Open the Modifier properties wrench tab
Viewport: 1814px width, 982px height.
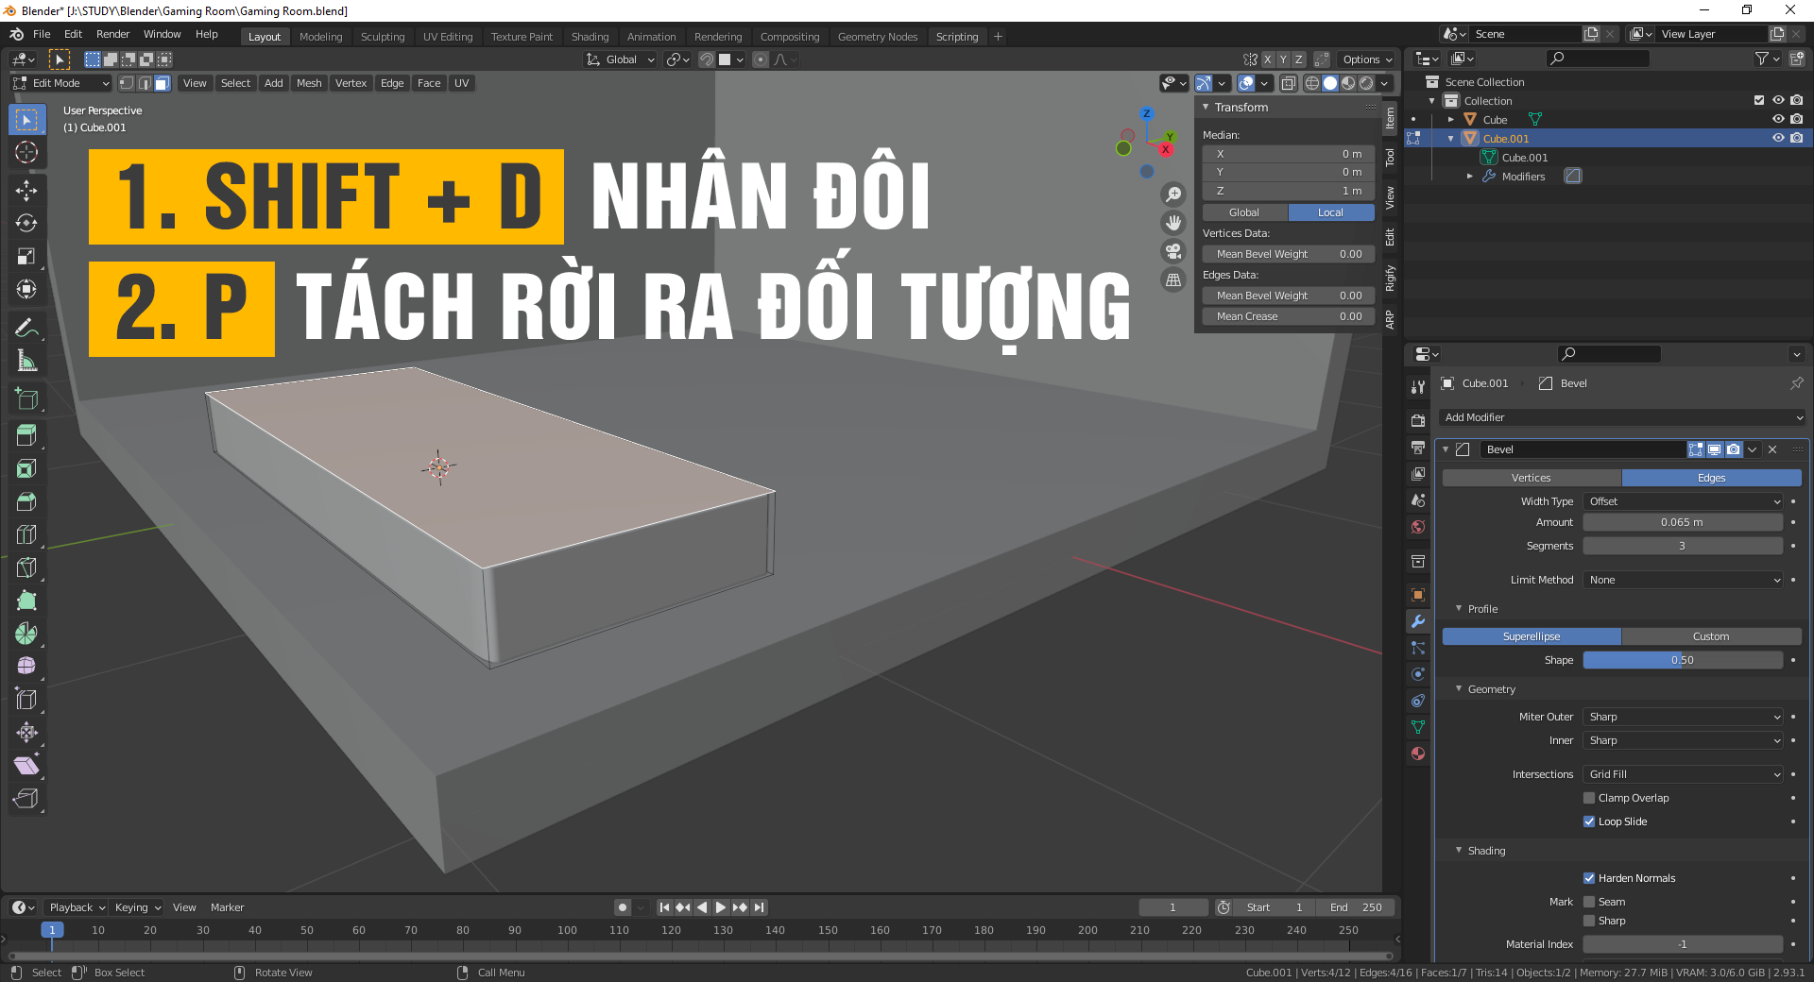(x=1418, y=621)
